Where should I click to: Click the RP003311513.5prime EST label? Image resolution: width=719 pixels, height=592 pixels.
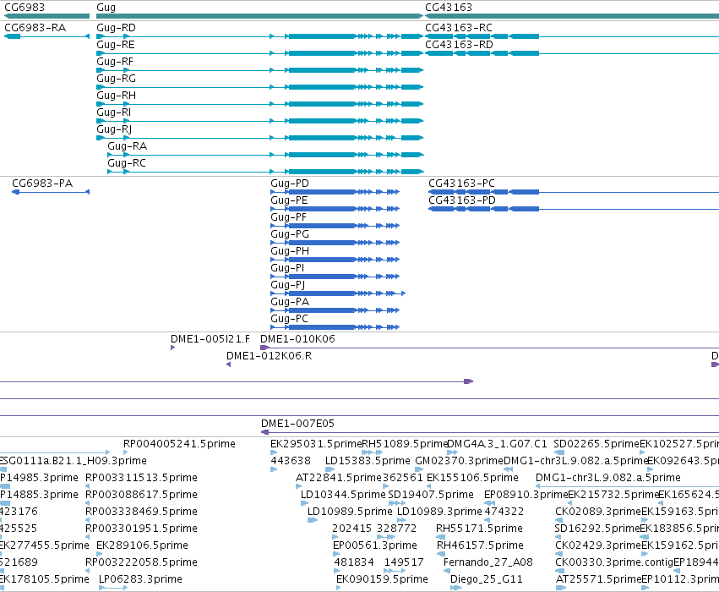(x=142, y=478)
